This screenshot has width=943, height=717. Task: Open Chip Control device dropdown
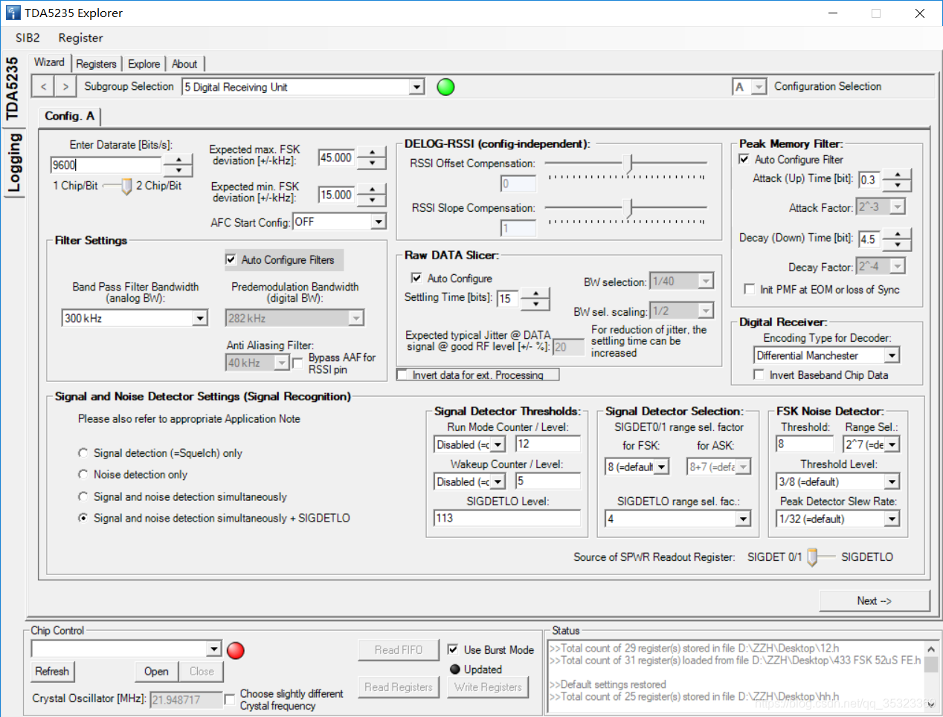(x=214, y=649)
